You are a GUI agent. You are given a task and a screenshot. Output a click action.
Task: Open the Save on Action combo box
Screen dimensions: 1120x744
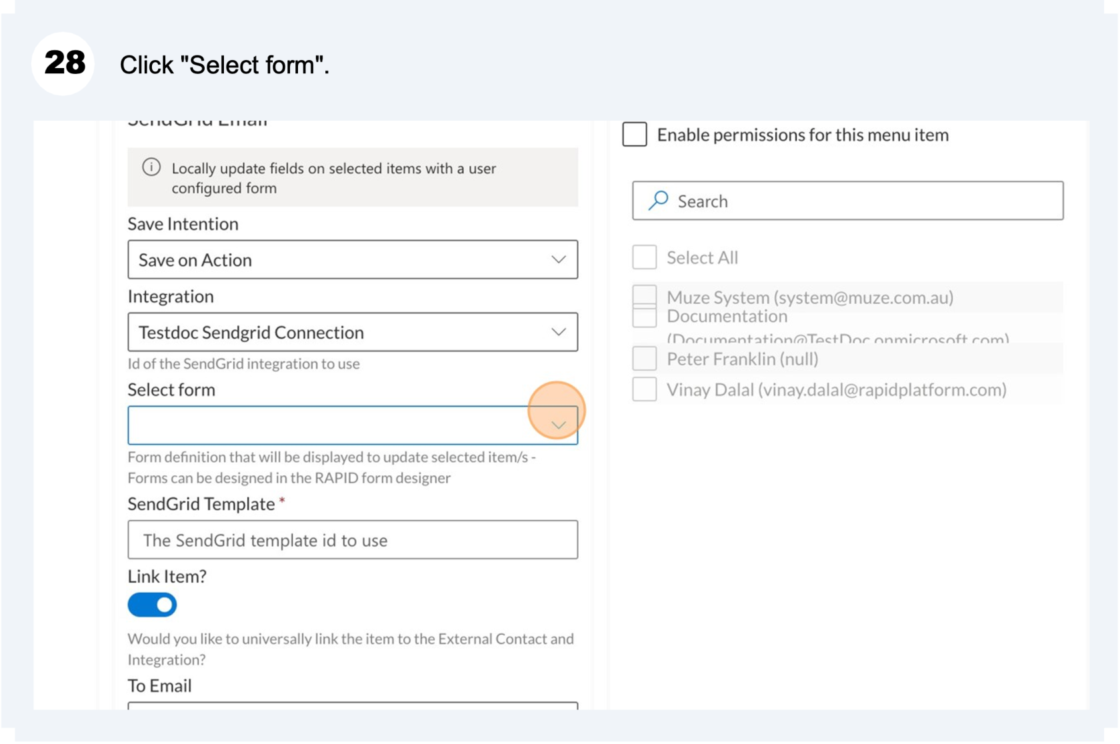pyautogui.click(x=353, y=259)
